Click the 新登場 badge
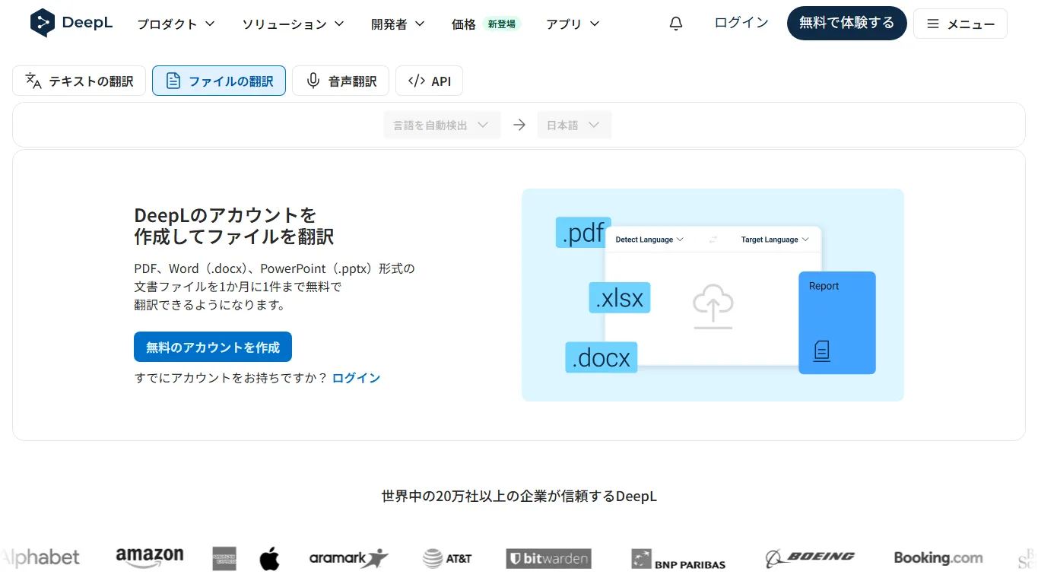The height and width of the screenshot is (584, 1038). click(502, 24)
